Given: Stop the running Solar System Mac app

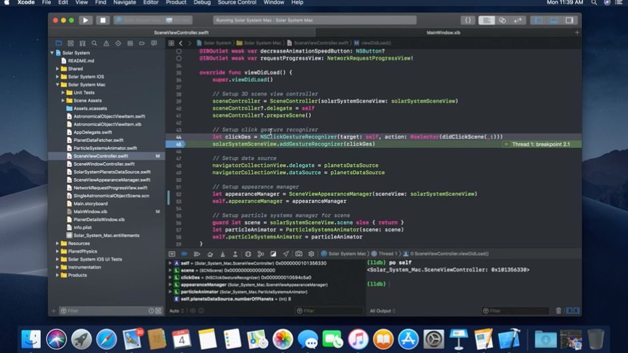Looking at the screenshot, I should pos(102,20).
